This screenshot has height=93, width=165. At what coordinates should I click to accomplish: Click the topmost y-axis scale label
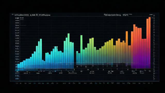coord(17,18)
